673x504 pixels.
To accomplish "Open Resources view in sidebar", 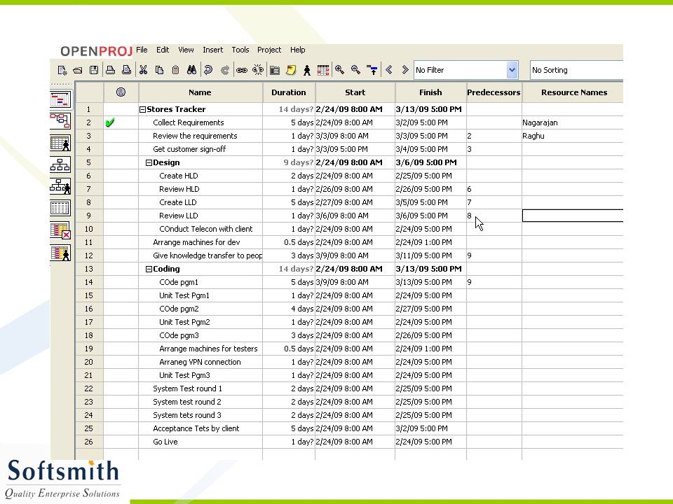I will click(x=60, y=143).
